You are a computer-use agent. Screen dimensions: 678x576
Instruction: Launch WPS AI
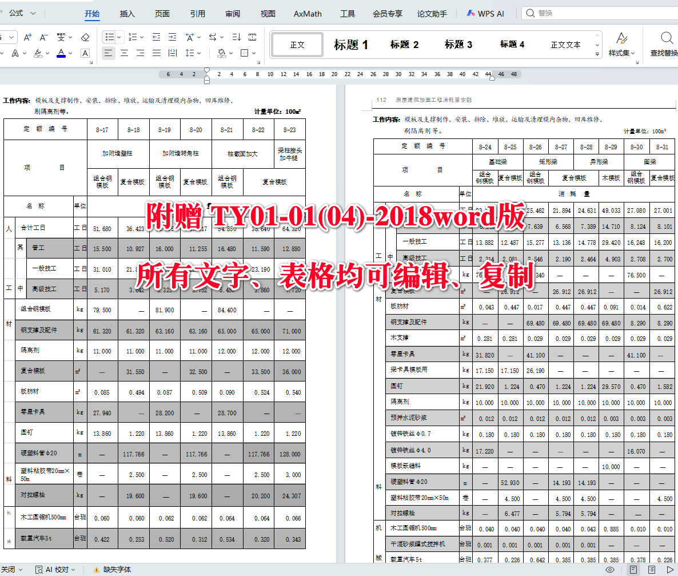pyautogui.click(x=485, y=14)
